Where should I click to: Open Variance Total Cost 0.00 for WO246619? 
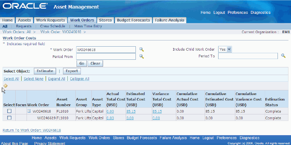click(156, 118)
